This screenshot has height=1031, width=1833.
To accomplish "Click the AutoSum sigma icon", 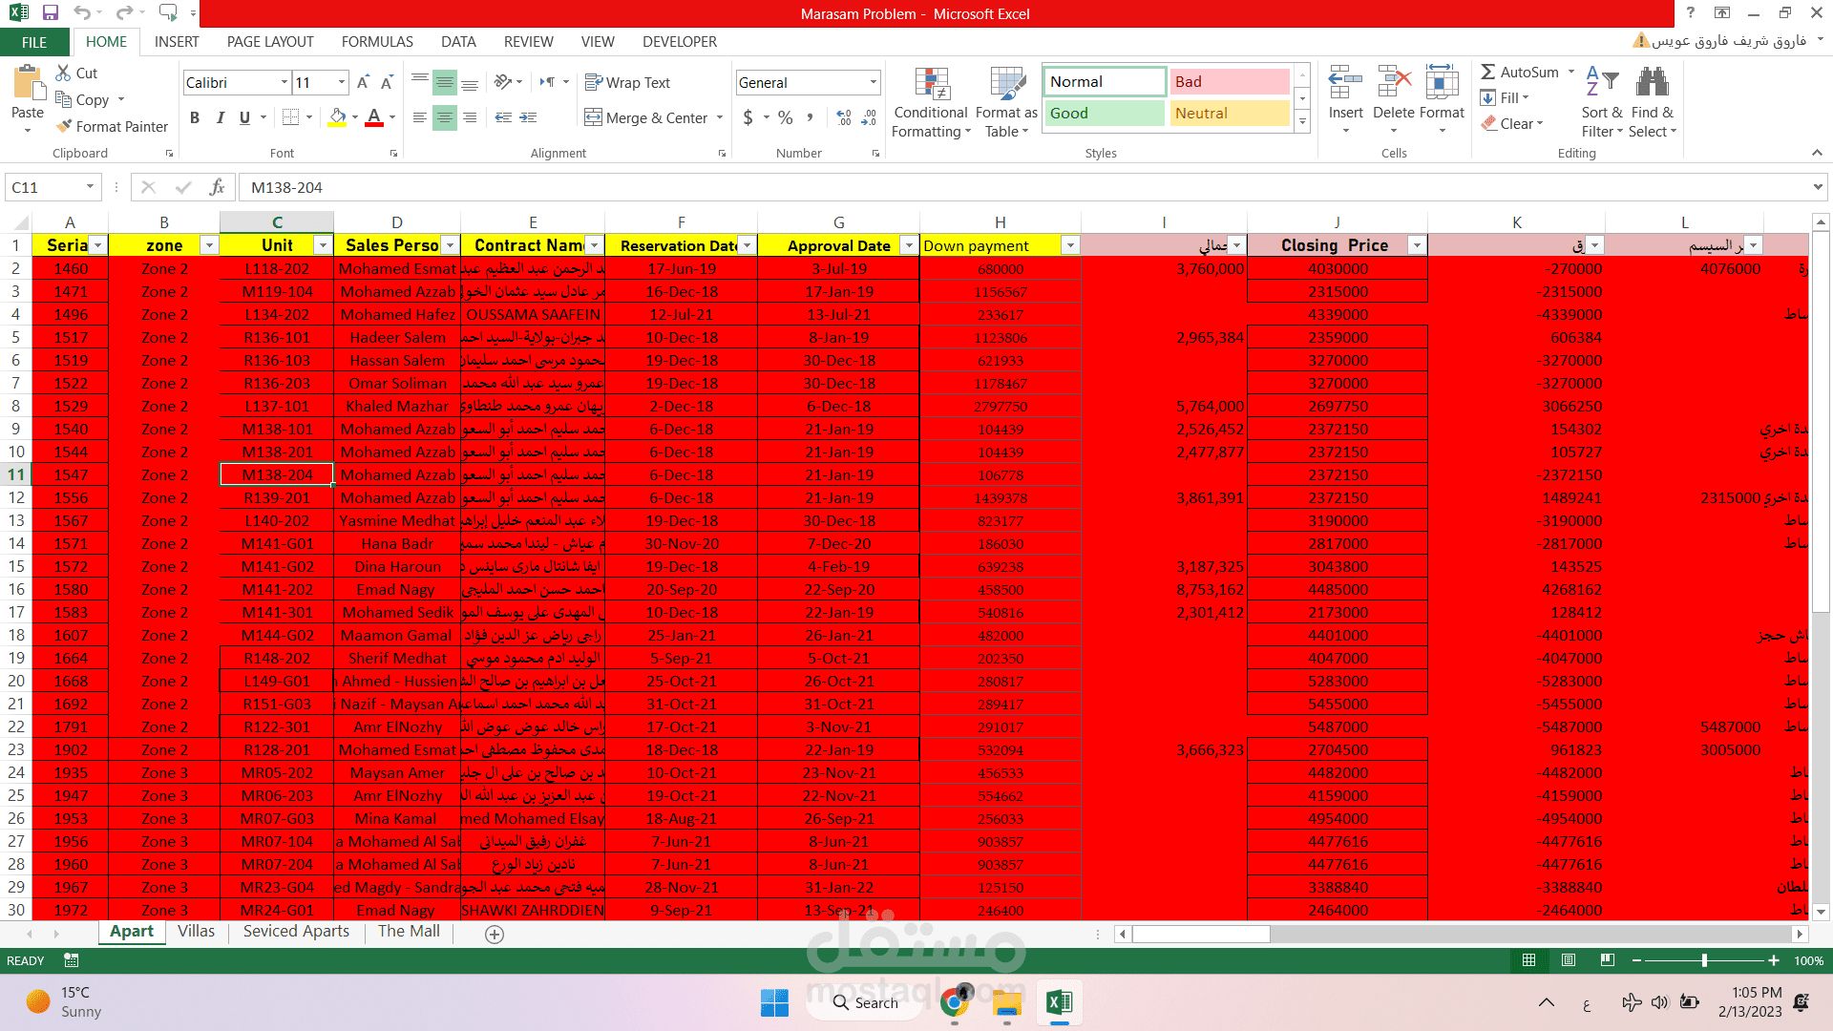I will coord(1487,72).
